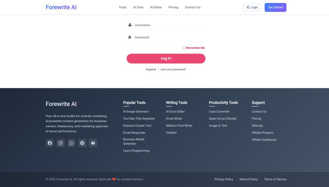Visit the Keyword Cluster Tool link
This screenshot has width=329, height=187.
click(137, 126)
